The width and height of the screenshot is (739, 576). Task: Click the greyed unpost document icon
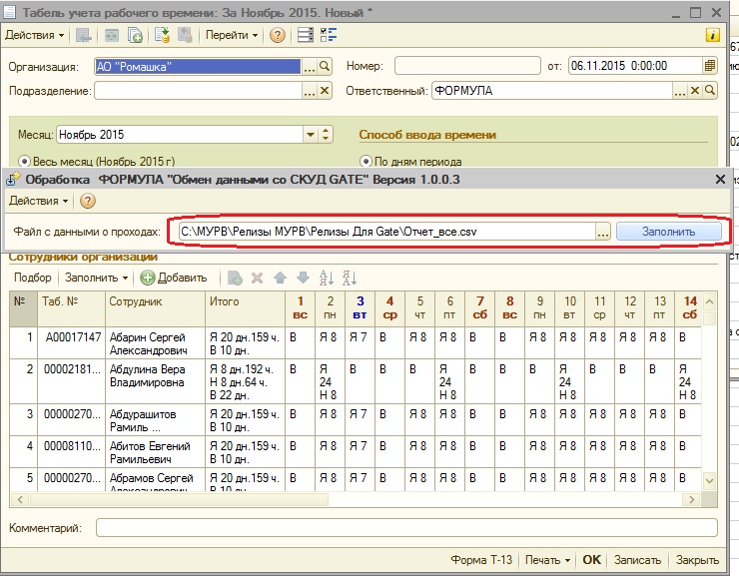tap(185, 35)
